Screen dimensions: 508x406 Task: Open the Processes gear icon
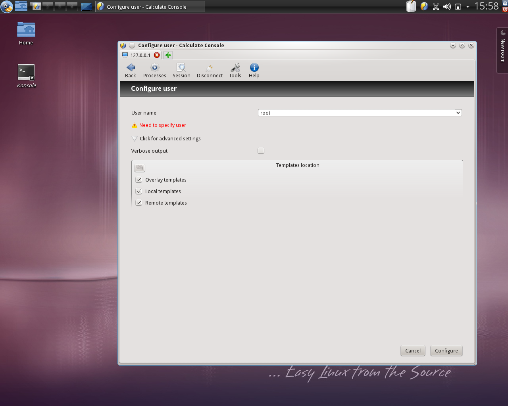[154, 71]
